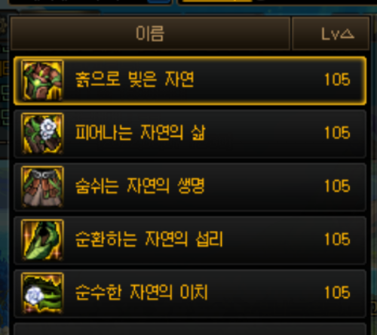Select the partially visible row below 순수한 자연의 이치
The width and height of the screenshot is (377, 335).
click(190, 329)
